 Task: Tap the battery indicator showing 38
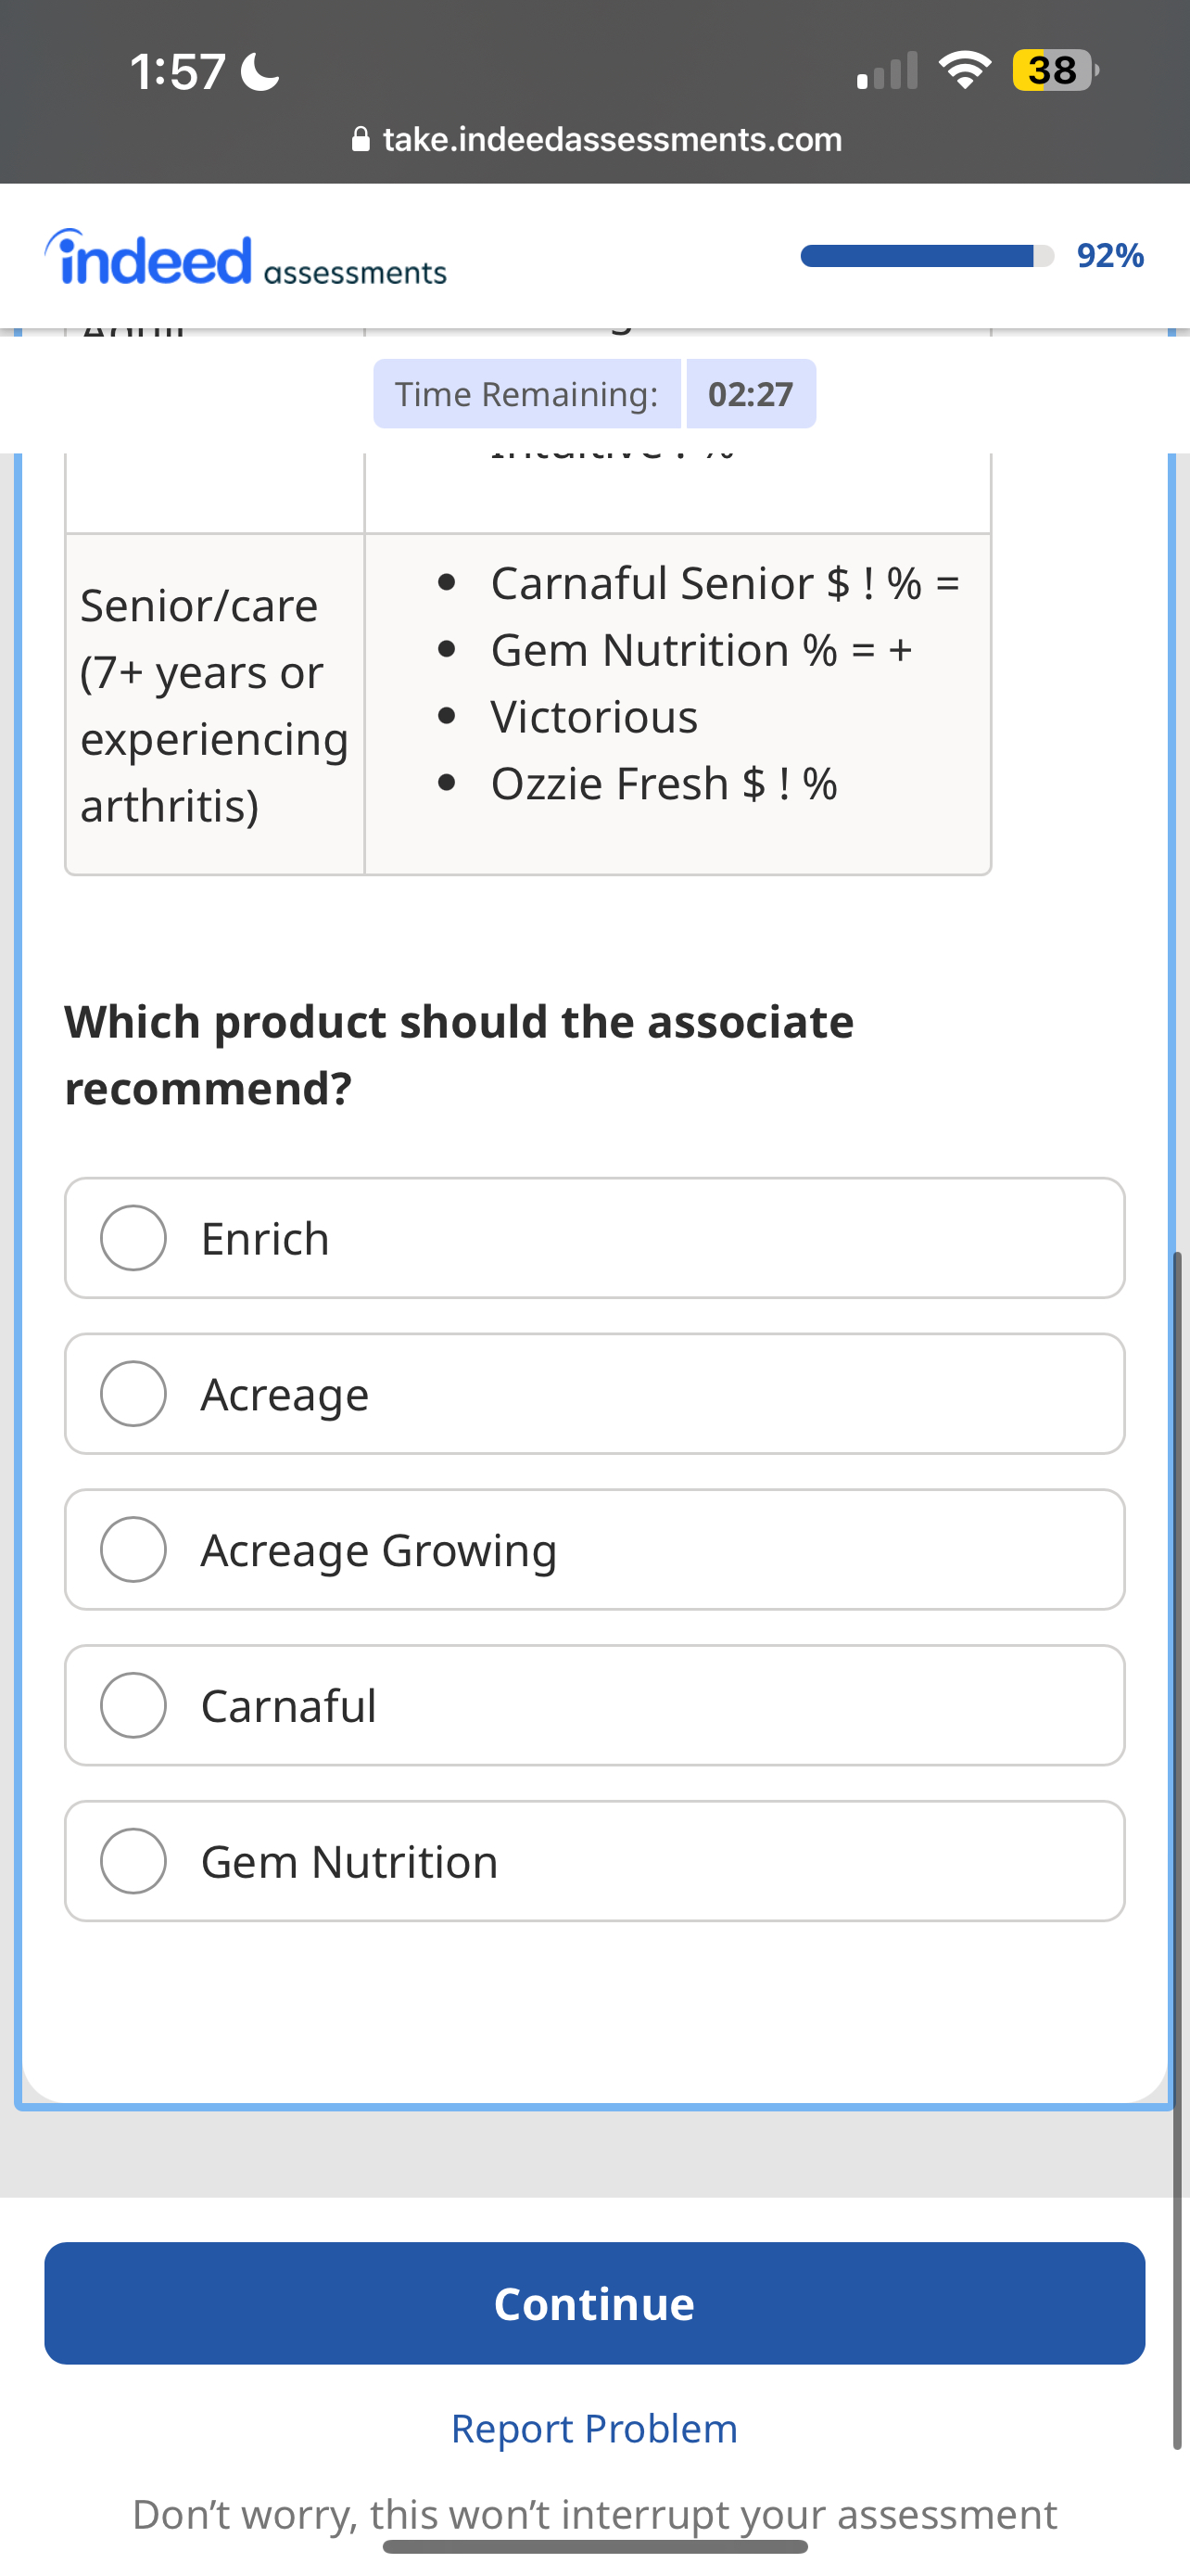[1052, 70]
